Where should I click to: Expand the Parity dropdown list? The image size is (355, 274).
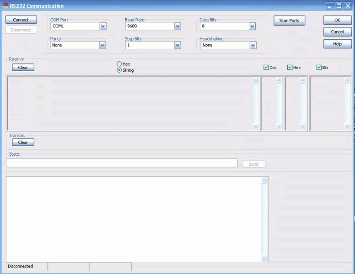pos(102,45)
